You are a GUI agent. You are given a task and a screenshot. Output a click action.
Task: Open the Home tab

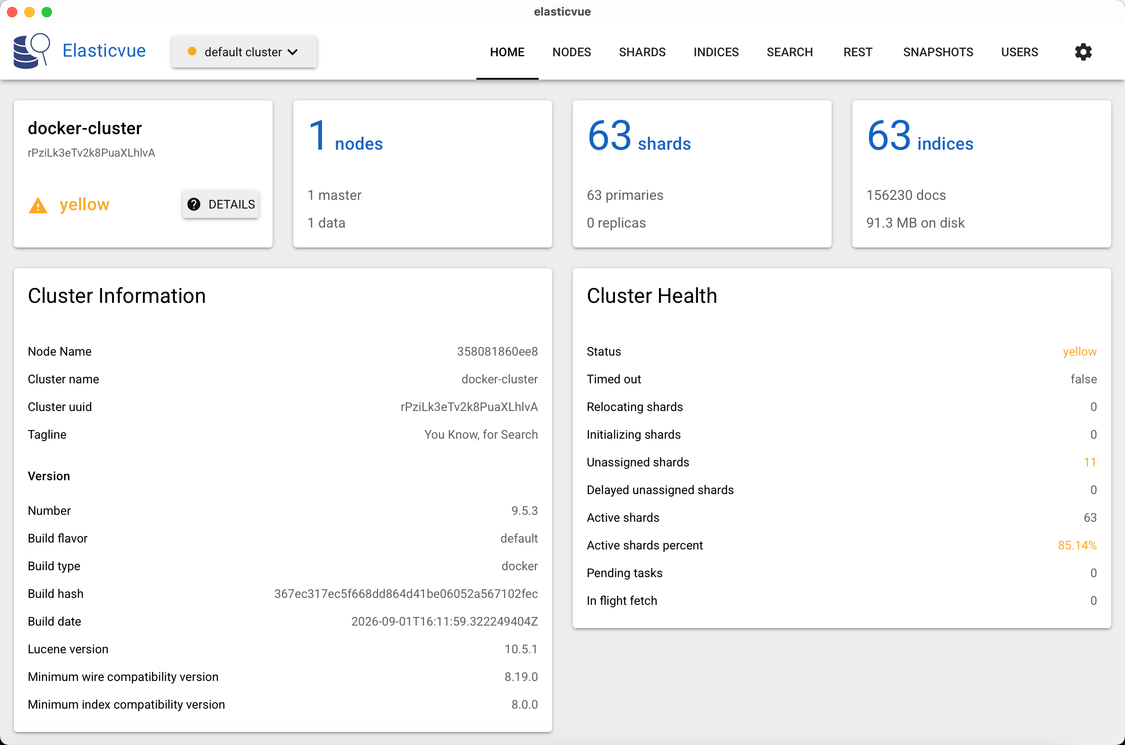508,52
